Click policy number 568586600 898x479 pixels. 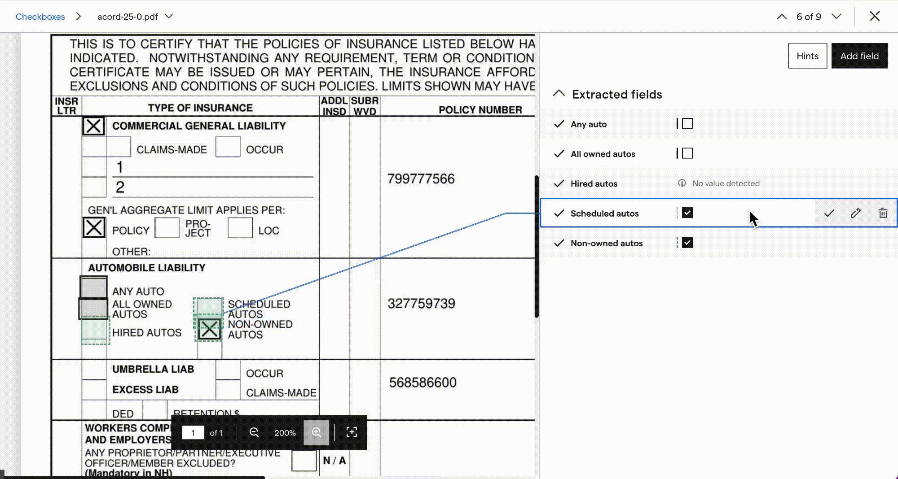(x=423, y=383)
